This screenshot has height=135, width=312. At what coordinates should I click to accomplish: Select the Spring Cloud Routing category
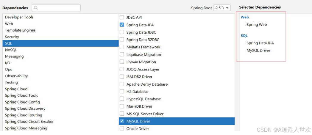pos(60,115)
